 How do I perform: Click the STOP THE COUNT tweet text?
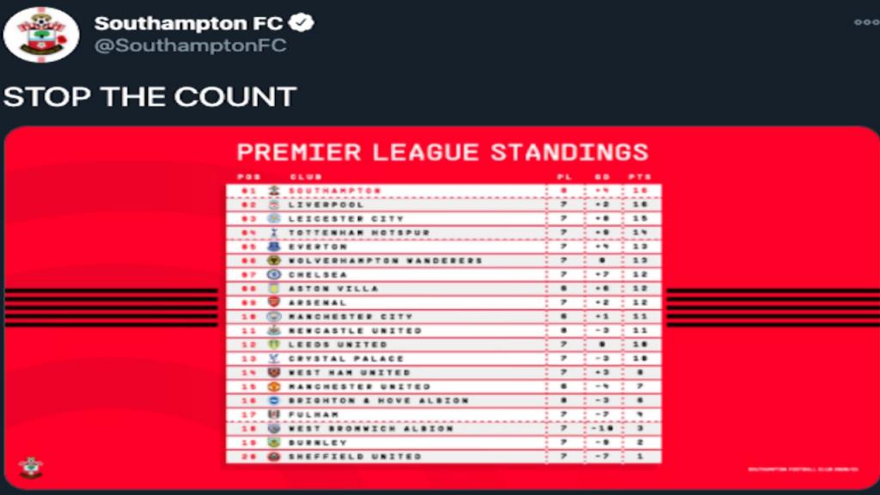pos(150,96)
